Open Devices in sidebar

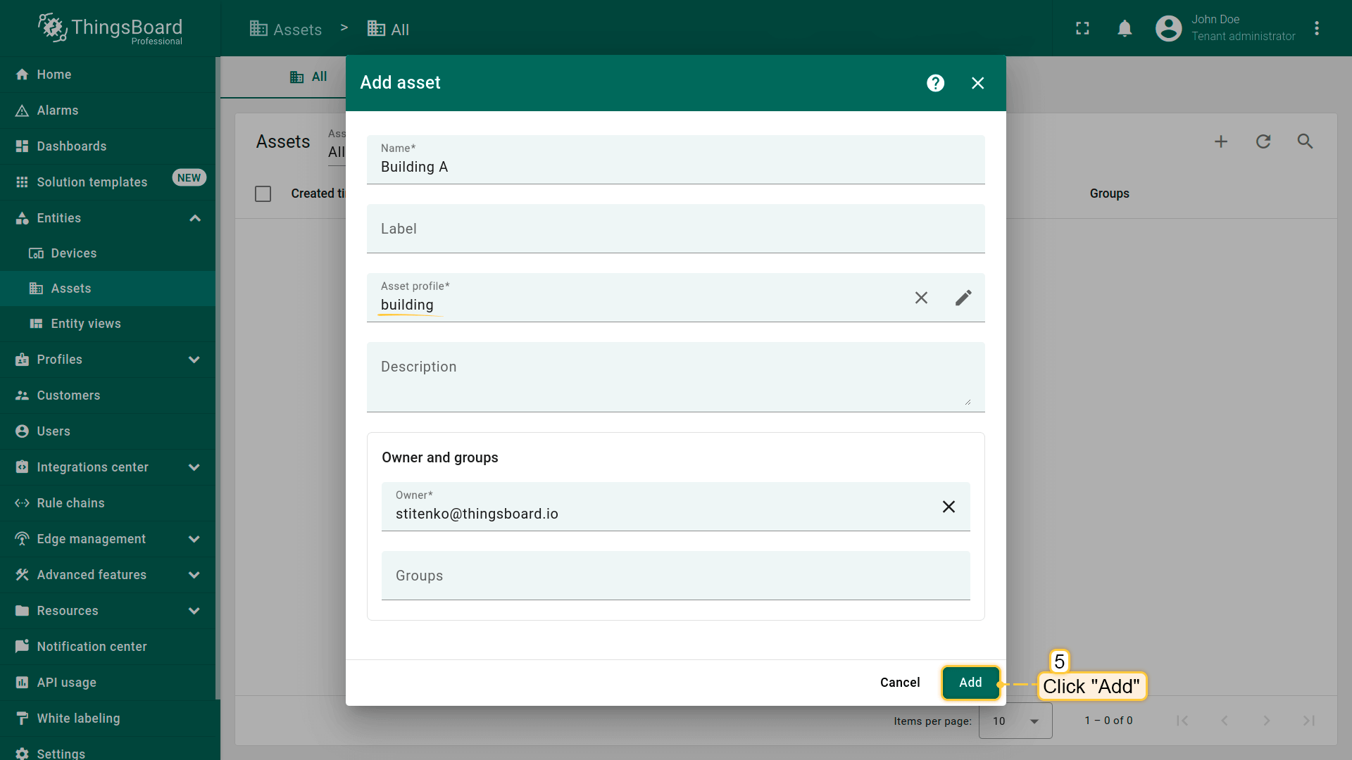73,253
